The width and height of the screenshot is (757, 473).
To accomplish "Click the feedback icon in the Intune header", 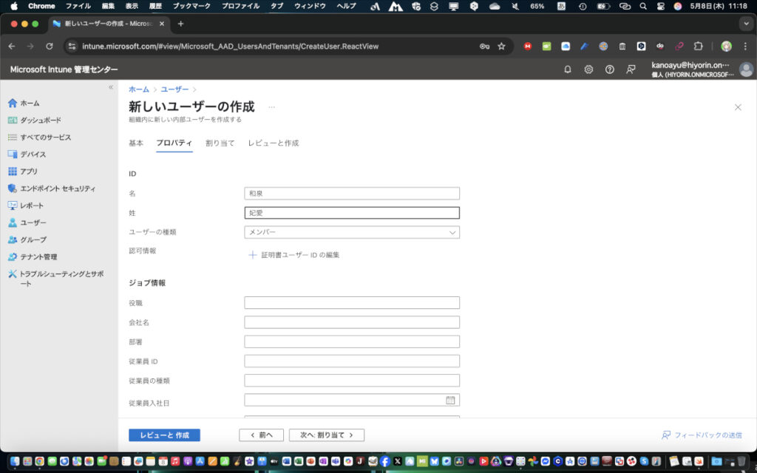I will [x=631, y=69].
